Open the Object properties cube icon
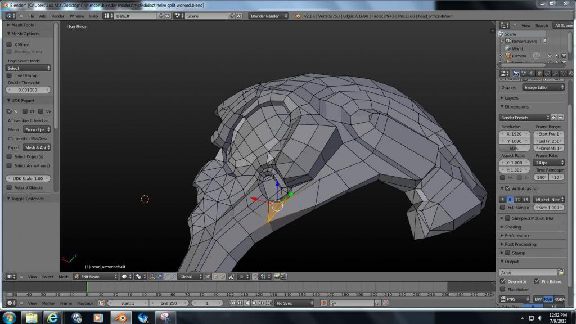Screen dimensions: 576x324 click(x=539, y=73)
